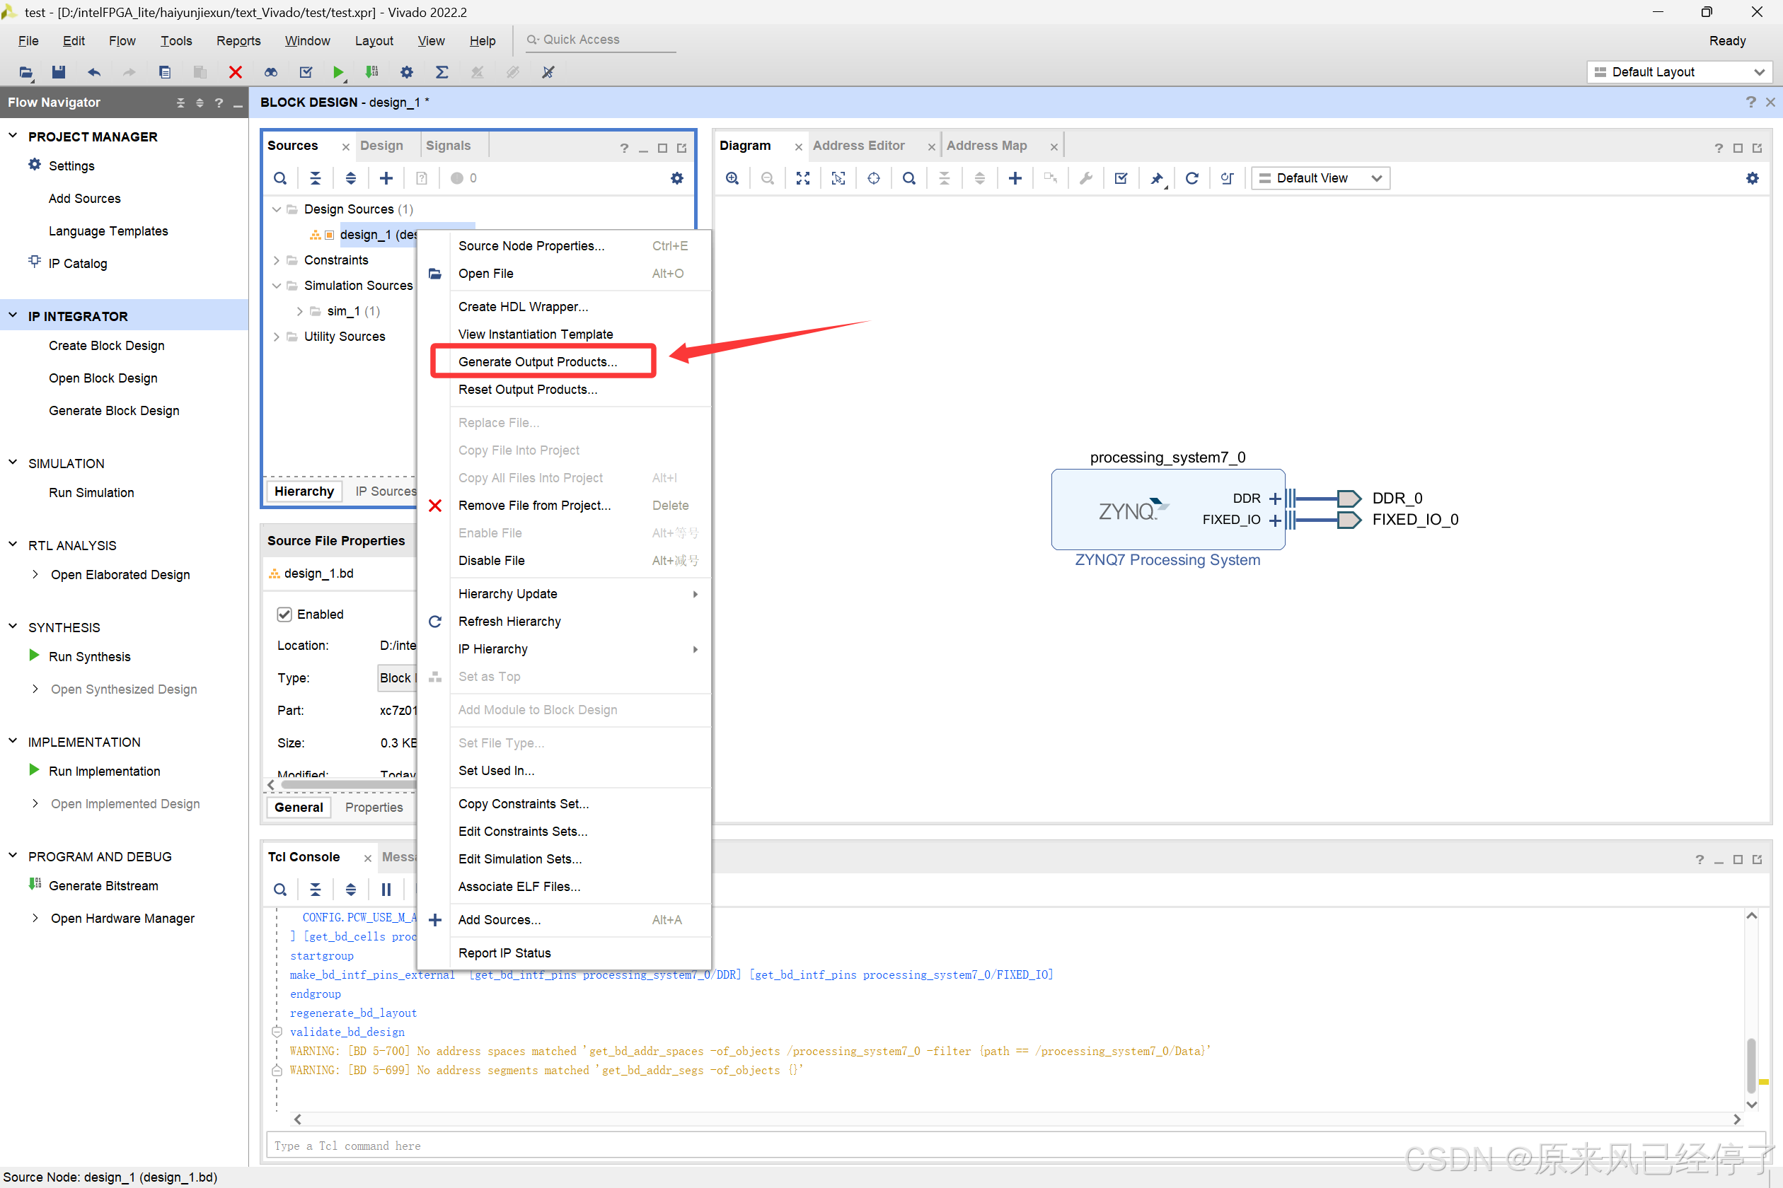The width and height of the screenshot is (1783, 1188).
Task: Click Generate Block Design in Flow Navigator
Action: [x=114, y=411]
